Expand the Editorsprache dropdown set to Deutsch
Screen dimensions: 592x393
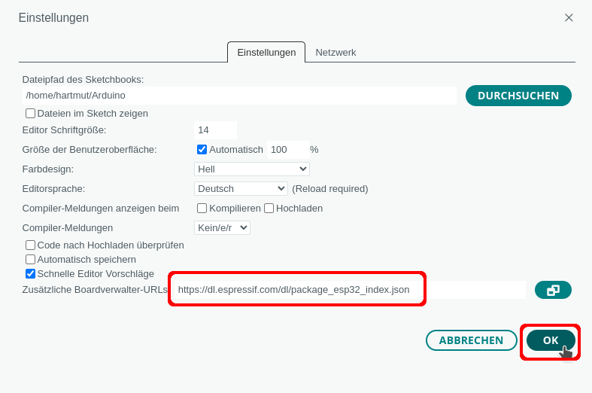[241, 188]
